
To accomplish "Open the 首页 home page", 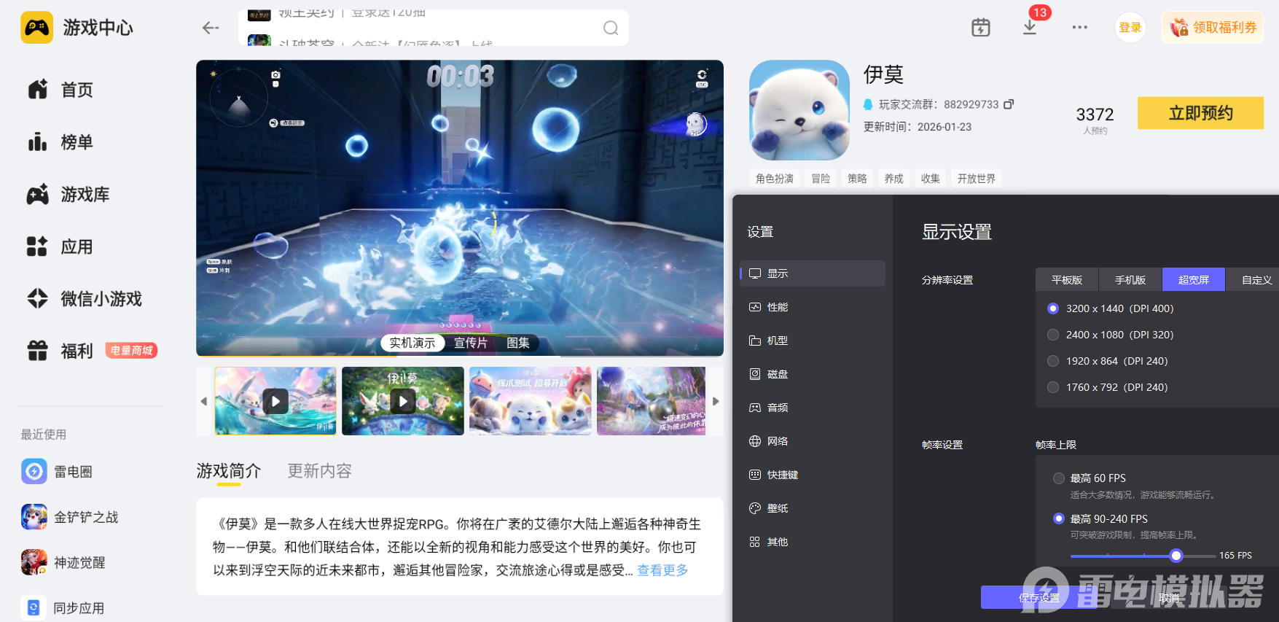I will coord(60,90).
